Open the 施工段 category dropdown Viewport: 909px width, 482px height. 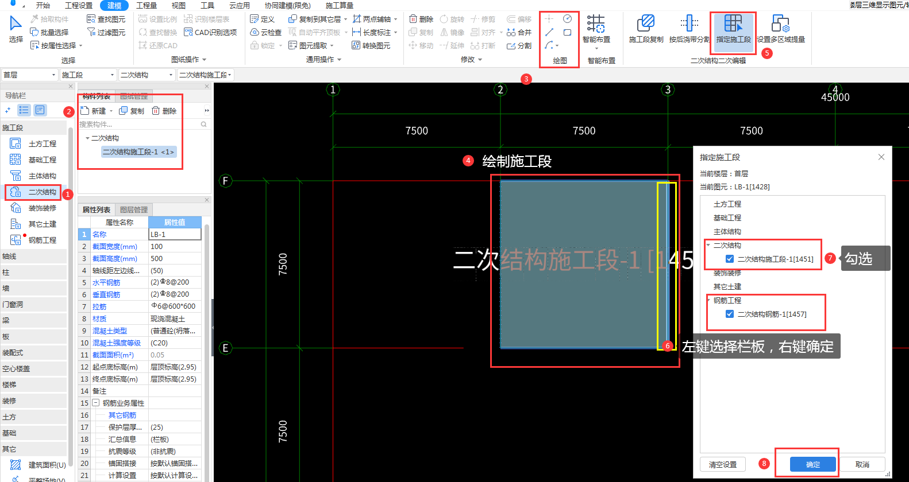[x=88, y=75]
